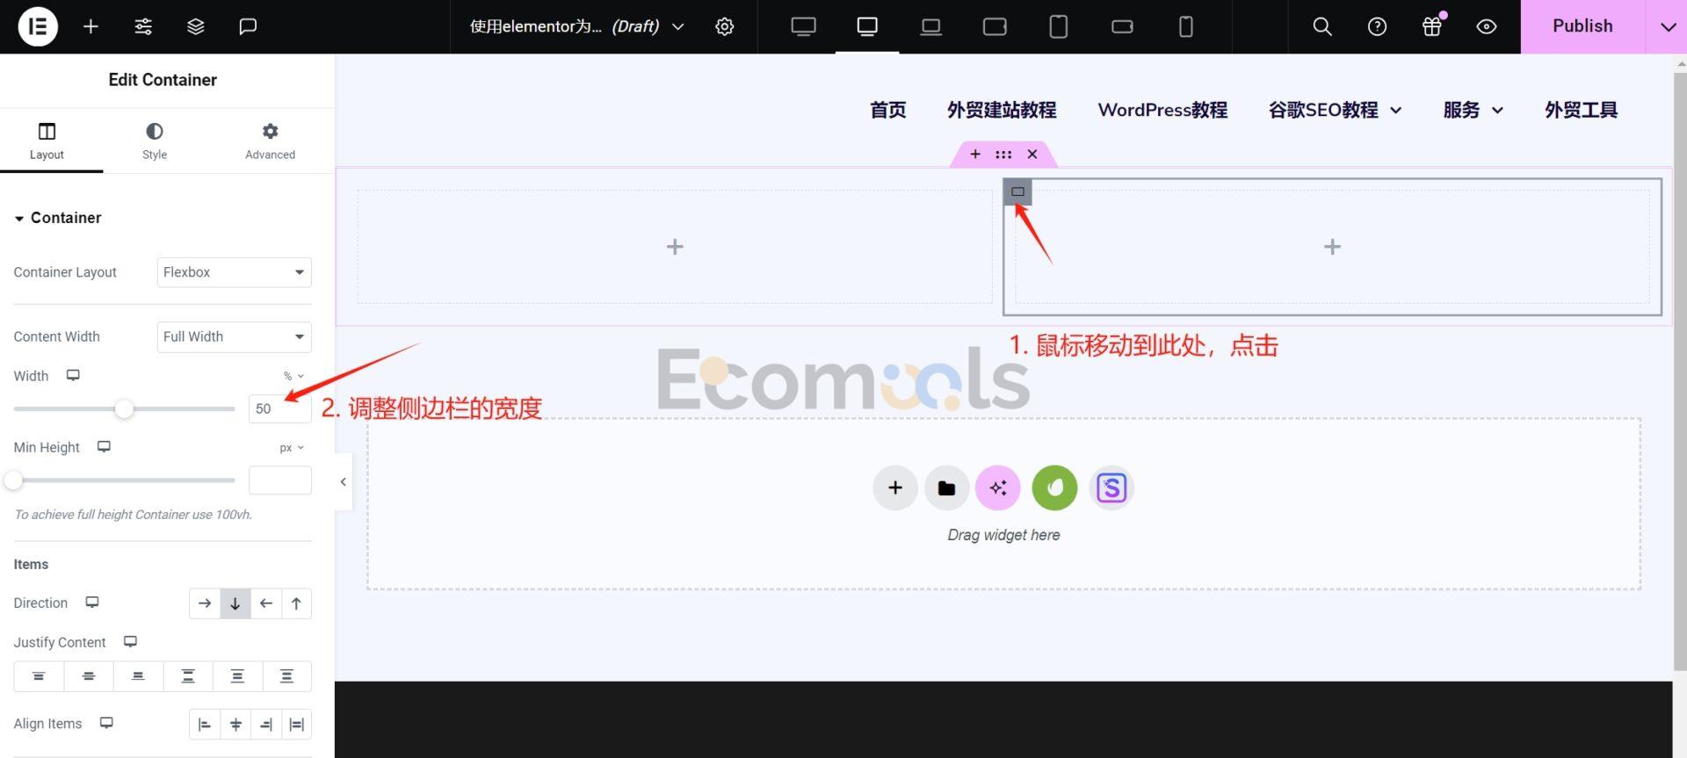The height and width of the screenshot is (758, 1687).
Task: Click the Min Height value field
Action: click(x=279, y=480)
